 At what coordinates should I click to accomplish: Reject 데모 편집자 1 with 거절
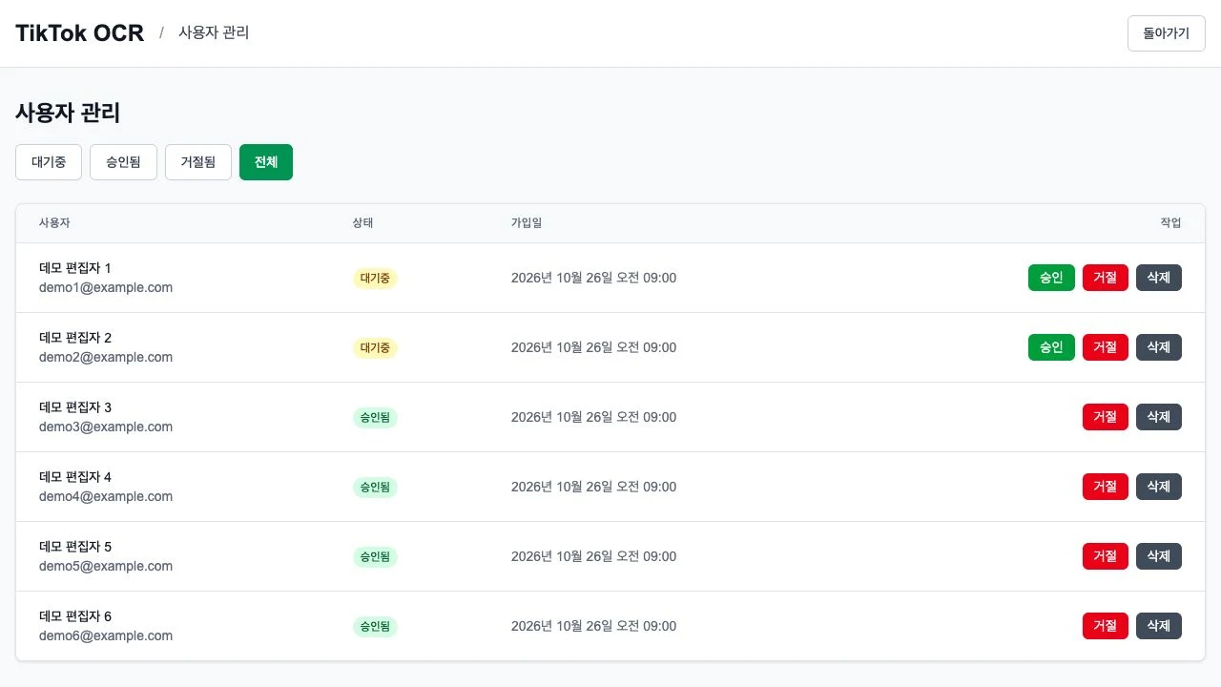tap(1106, 278)
